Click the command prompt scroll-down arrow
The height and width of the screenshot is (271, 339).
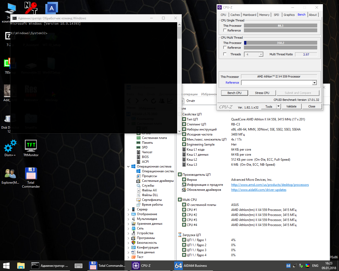pos(180,131)
